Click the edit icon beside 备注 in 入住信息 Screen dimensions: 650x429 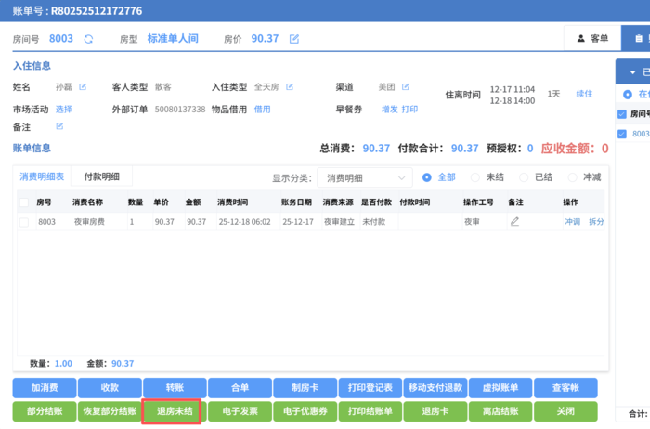(59, 125)
